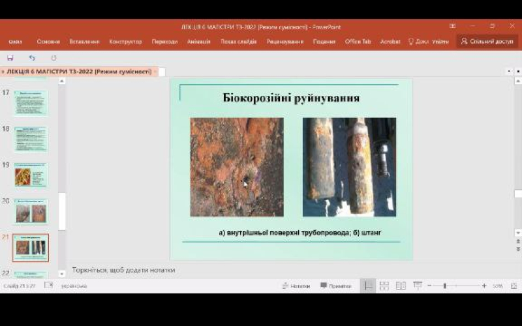Open the Review tab 'Рецензування'

285,42
